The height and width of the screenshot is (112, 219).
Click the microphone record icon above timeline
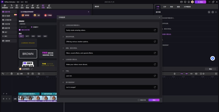click(174, 74)
